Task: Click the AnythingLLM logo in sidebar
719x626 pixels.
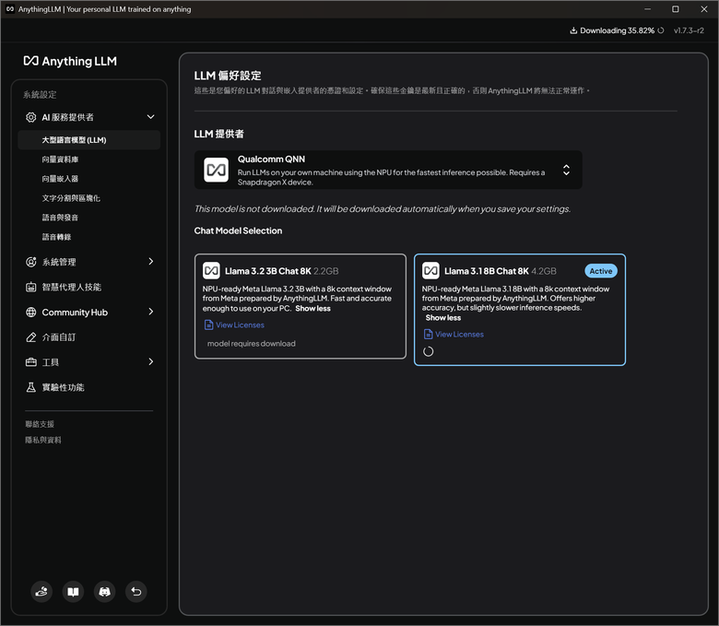Action: pos(70,61)
